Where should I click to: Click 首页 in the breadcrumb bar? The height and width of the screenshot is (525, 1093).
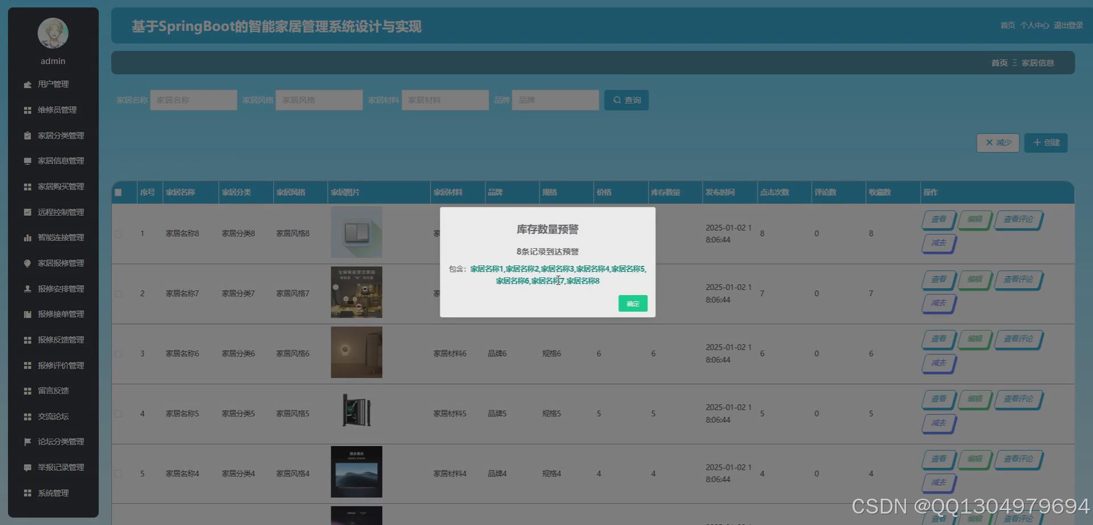click(x=999, y=63)
